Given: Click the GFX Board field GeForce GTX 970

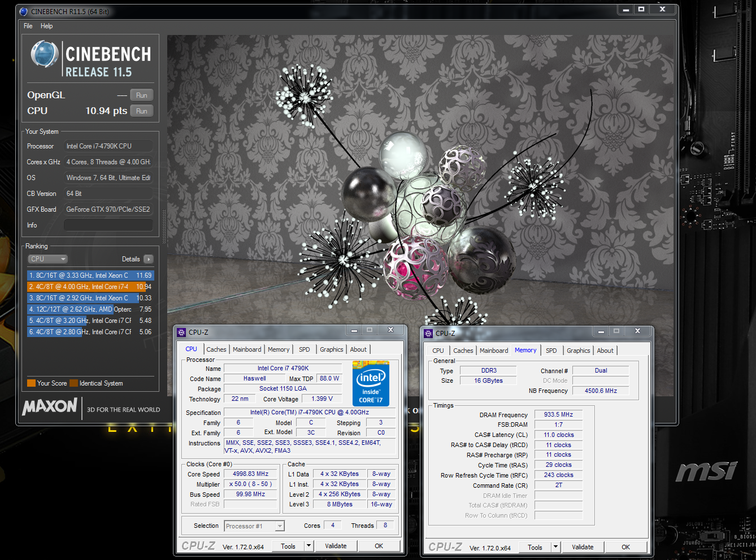Looking at the screenshot, I should (x=108, y=209).
